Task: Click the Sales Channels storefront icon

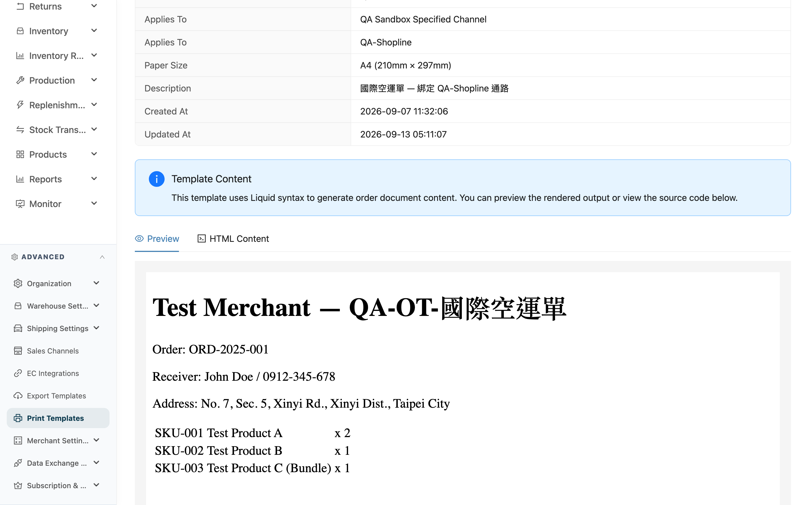Action: pyautogui.click(x=18, y=351)
